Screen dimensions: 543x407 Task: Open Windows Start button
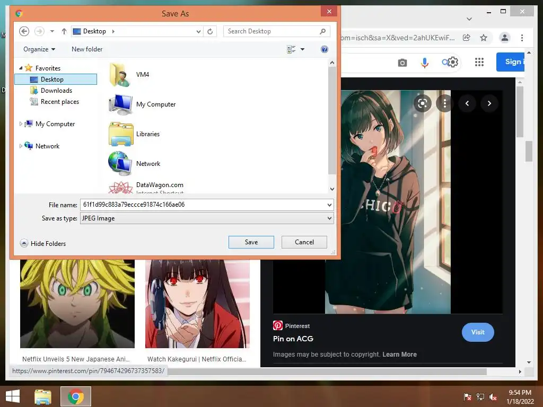(x=13, y=396)
